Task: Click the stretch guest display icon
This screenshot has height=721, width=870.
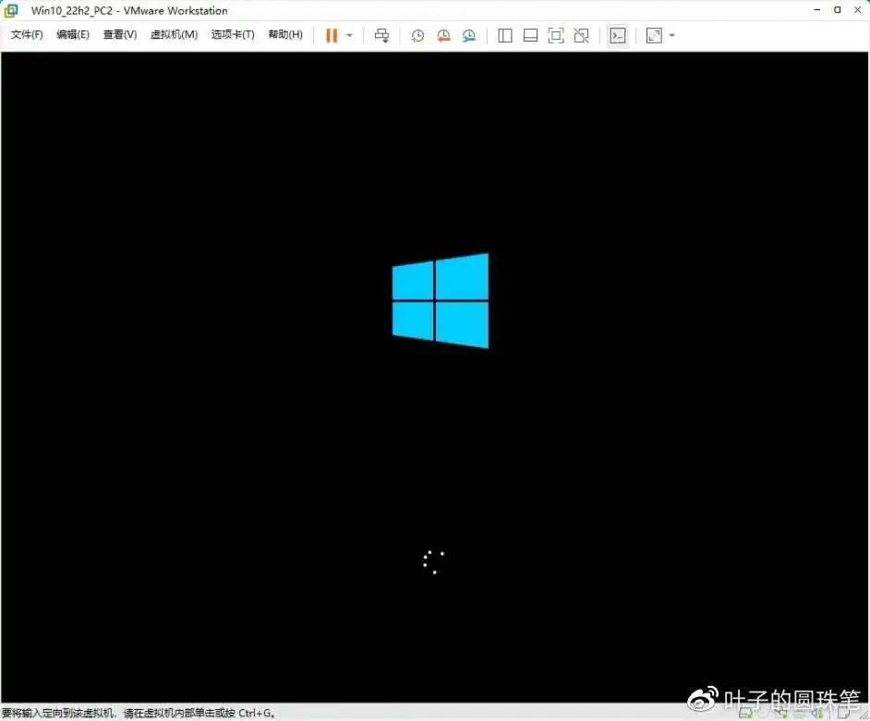Action: coord(654,35)
